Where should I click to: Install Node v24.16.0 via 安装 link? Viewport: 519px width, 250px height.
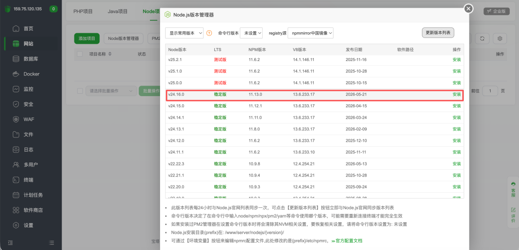point(457,94)
